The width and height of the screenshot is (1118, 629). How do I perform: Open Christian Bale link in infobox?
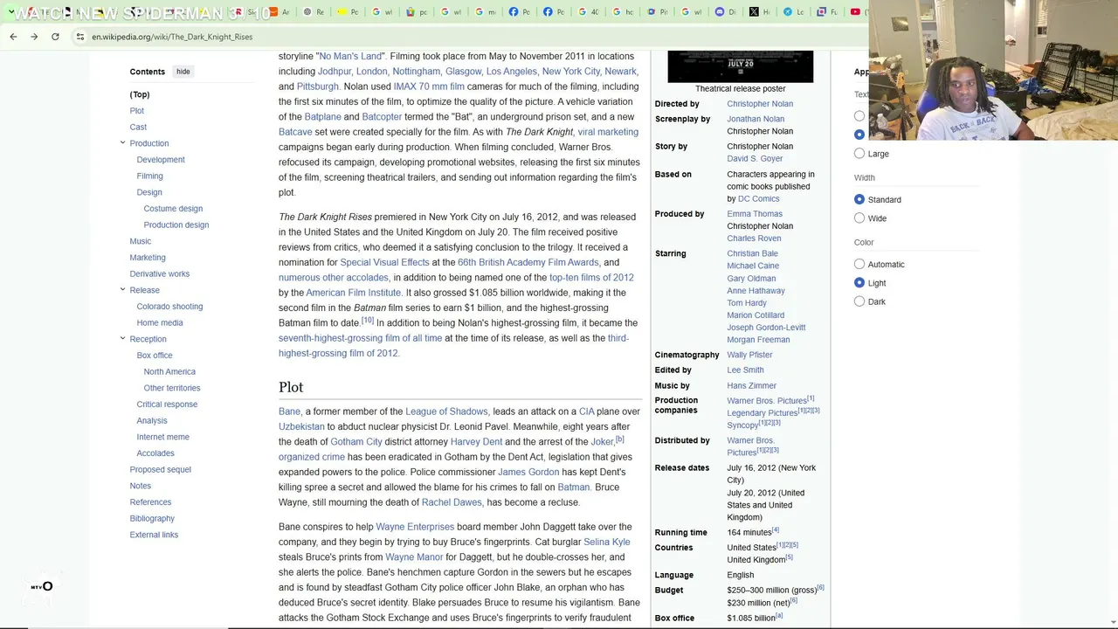pyautogui.click(x=752, y=254)
